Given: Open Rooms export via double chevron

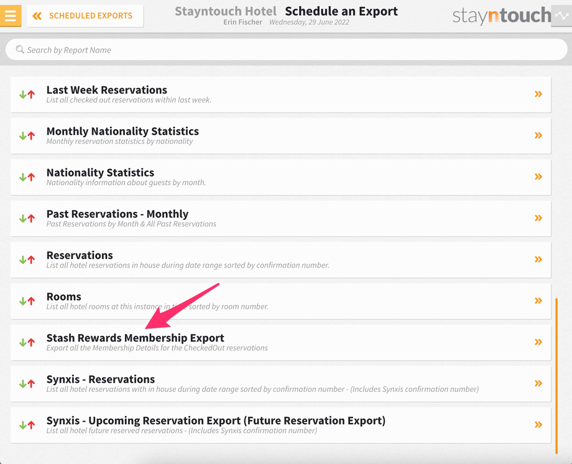Looking at the screenshot, I should pyautogui.click(x=538, y=301).
